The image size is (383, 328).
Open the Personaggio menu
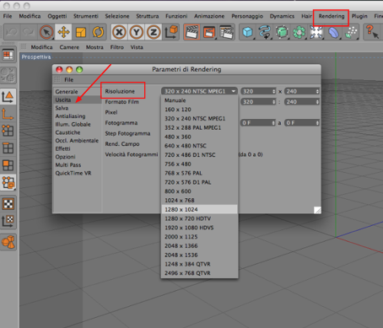247,16
